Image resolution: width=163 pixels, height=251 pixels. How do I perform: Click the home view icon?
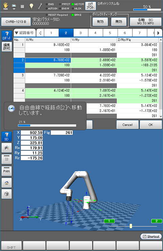tap(6, 183)
